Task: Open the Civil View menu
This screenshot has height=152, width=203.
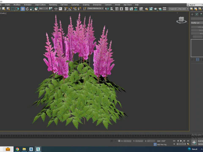Action: coord(64,5)
